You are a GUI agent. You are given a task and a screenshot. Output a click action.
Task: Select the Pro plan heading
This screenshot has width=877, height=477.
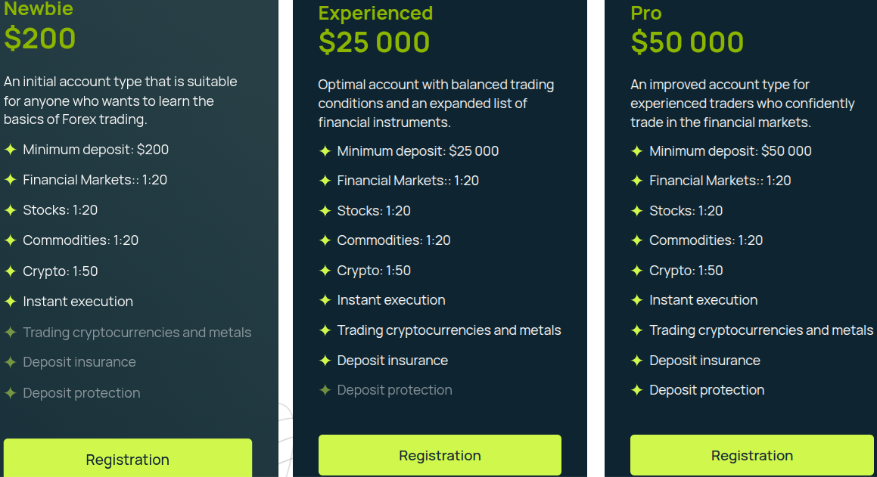(x=646, y=13)
